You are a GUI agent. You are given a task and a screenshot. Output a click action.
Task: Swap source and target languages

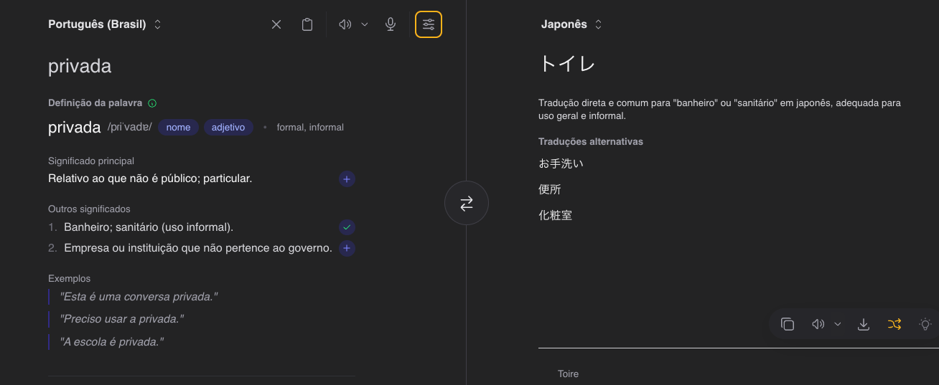(467, 204)
